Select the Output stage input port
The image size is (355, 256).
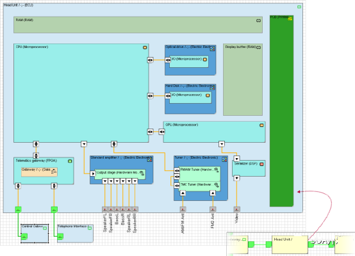tap(93, 173)
